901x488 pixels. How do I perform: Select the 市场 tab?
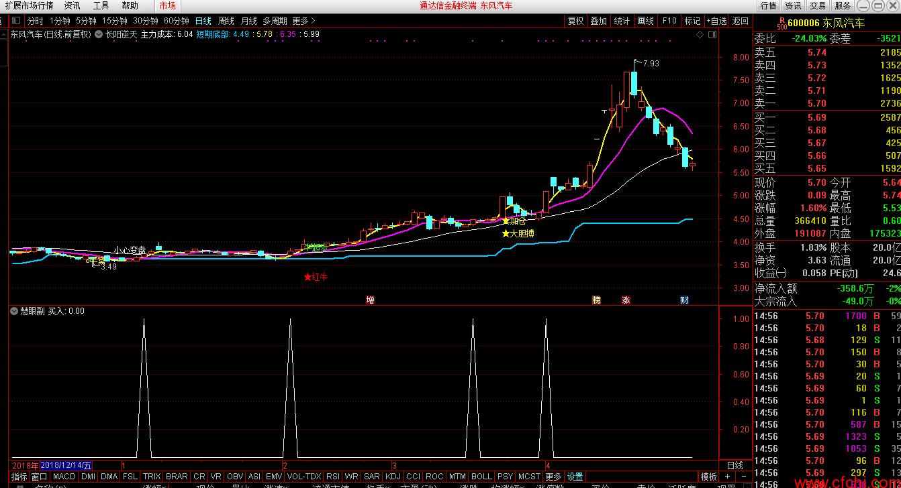point(167,5)
